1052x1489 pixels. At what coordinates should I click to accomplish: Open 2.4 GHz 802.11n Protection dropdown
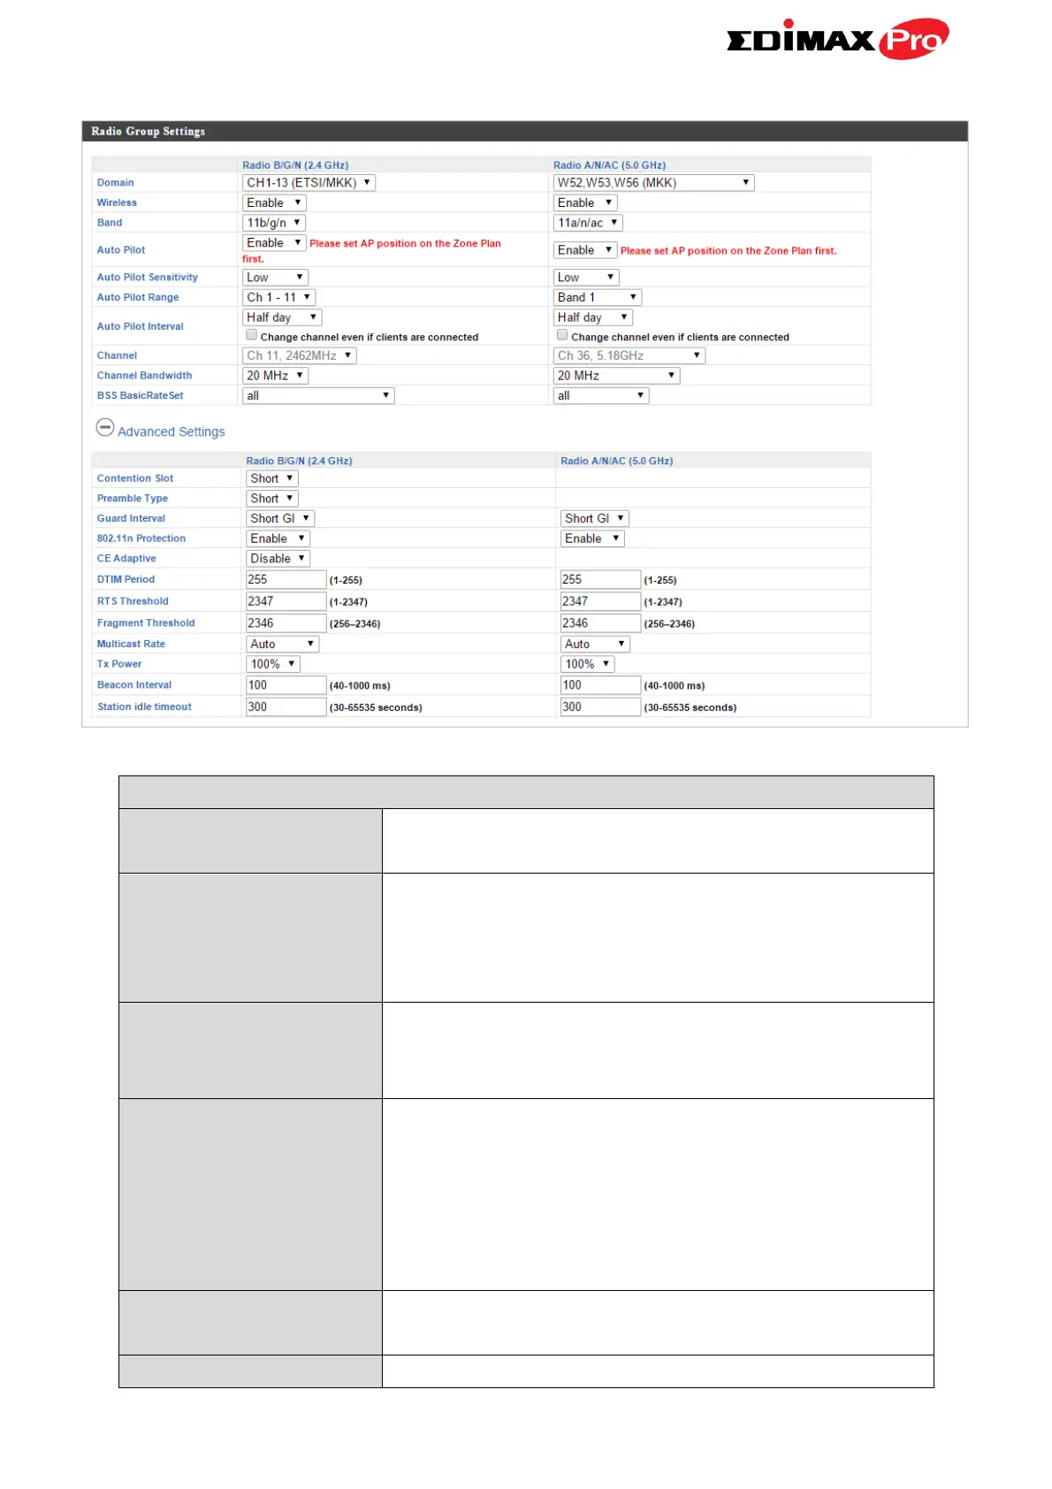pyautogui.click(x=278, y=538)
